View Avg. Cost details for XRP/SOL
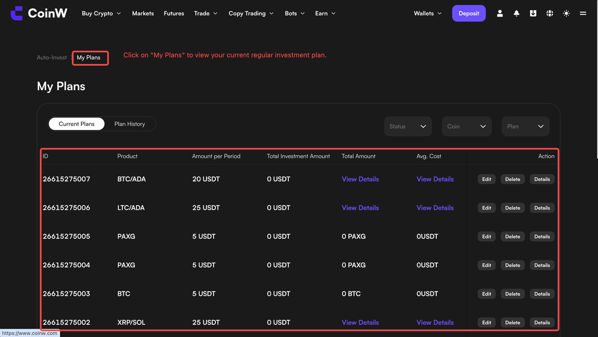This screenshot has height=337, width=598. 435,323
